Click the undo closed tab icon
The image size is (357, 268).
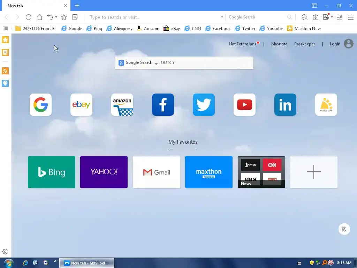point(50,17)
